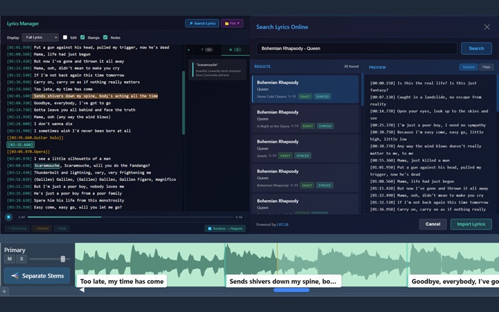Image resolution: width=499 pixels, height=312 pixels.
Task: Seek on the lyrics playback progress bar
Action: 130,217
